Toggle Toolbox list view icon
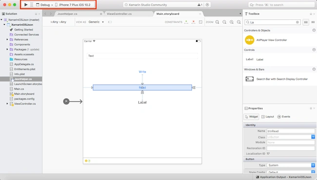The width and height of the screenshot is (317, 180). [x=306, y=22]
